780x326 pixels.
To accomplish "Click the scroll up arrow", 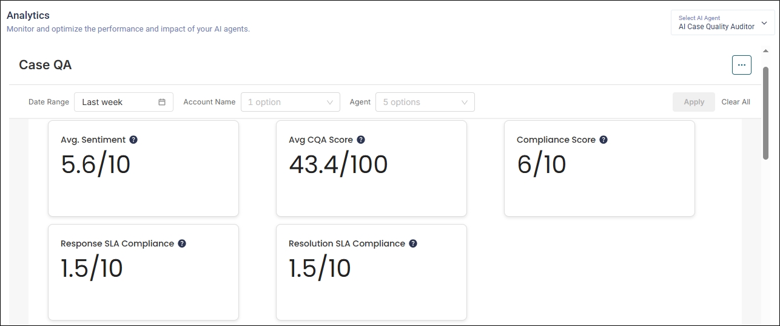I will 765,51.
